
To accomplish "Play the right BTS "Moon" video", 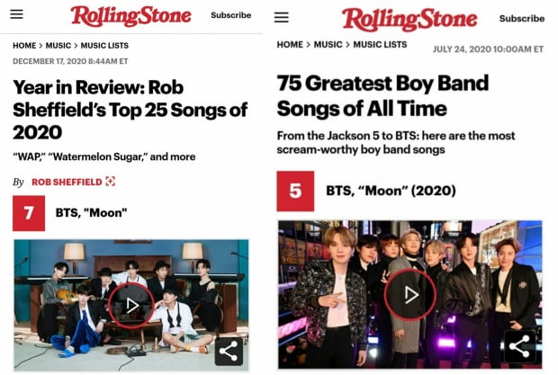I will [409, 295].
